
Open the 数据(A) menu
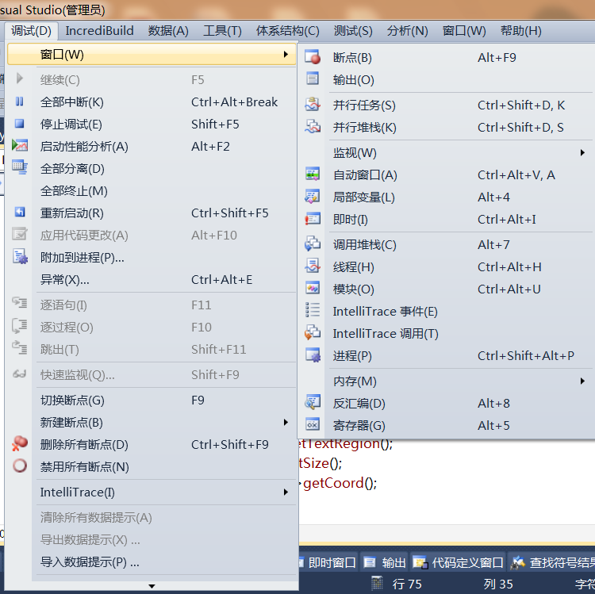(x=168, y=31)
